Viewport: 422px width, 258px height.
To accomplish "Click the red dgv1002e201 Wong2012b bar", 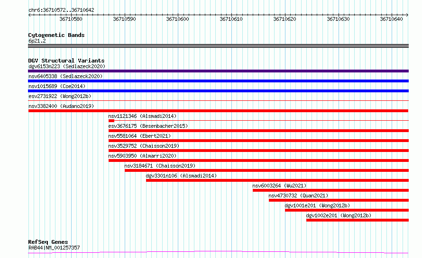I will [x=358, y=220].
